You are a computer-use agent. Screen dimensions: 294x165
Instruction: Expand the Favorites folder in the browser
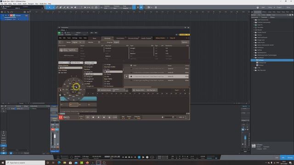(254, 27)
